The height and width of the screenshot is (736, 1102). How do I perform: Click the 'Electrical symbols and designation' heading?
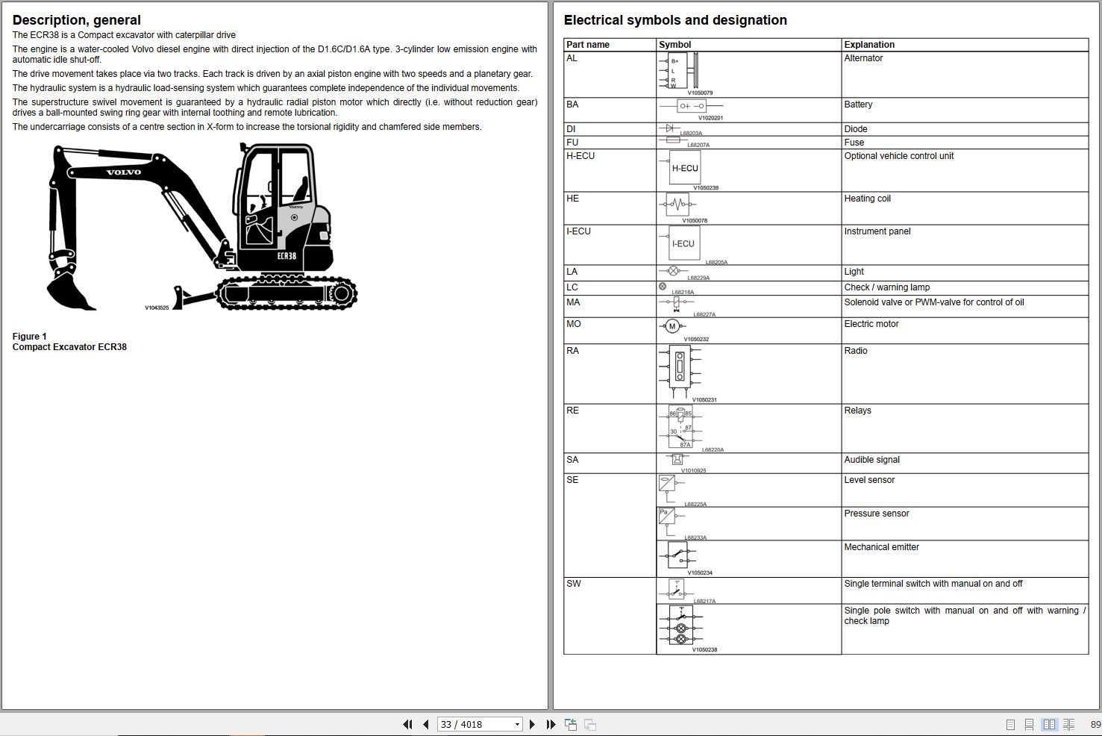(x=675, y=20)
